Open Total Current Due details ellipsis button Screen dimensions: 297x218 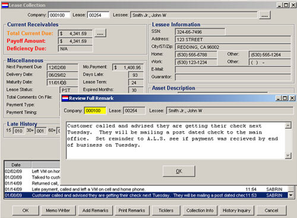100,33
